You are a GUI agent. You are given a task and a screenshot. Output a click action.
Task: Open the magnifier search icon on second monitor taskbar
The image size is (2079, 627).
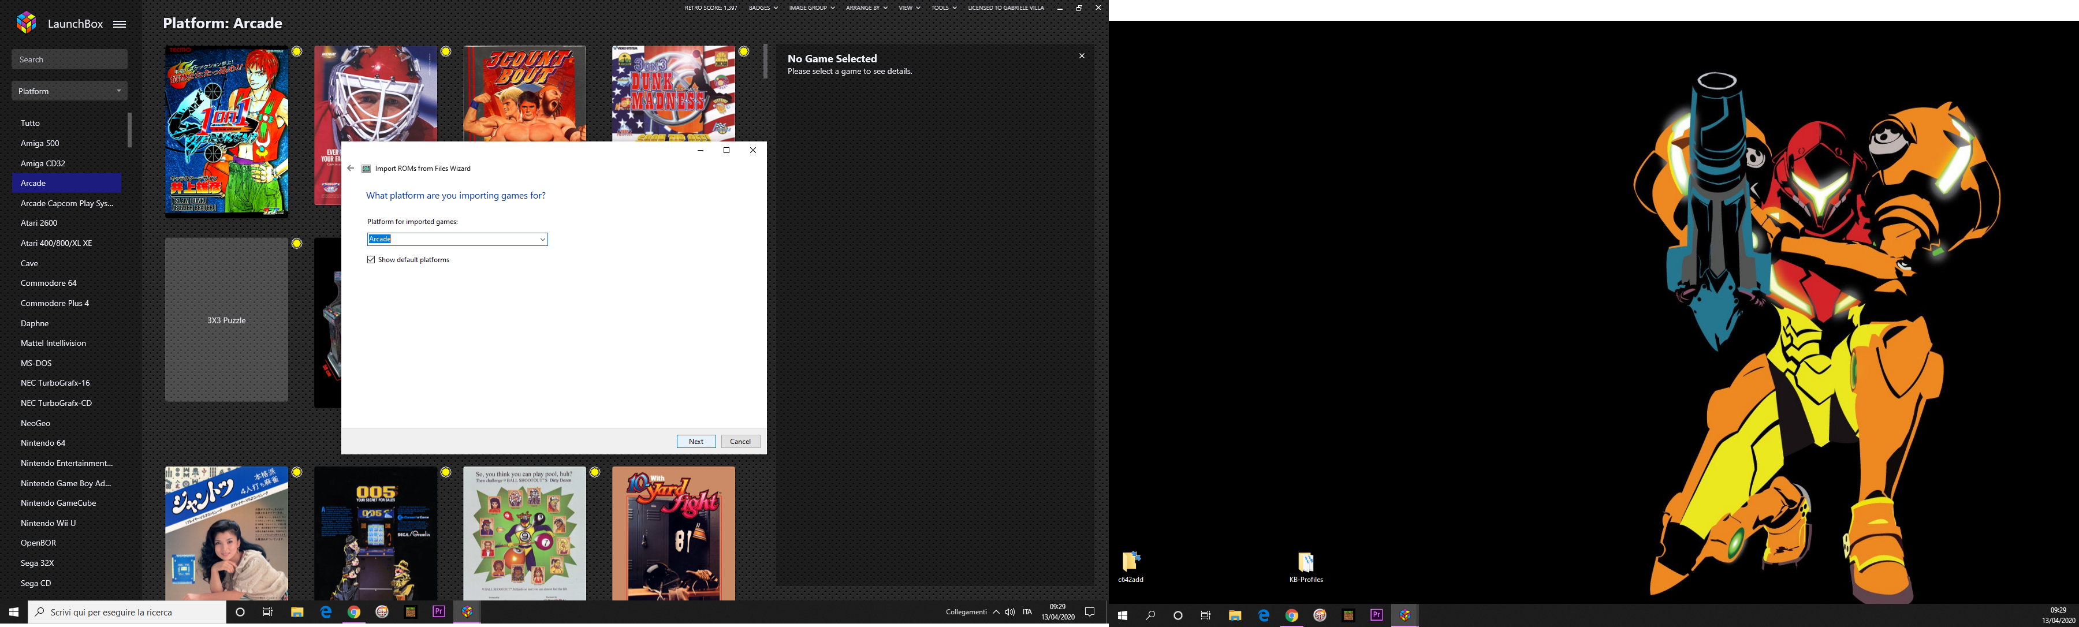[1150, 615]
